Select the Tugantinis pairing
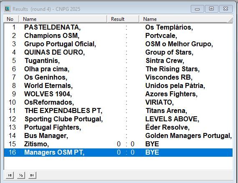 [x=118, y=60]
